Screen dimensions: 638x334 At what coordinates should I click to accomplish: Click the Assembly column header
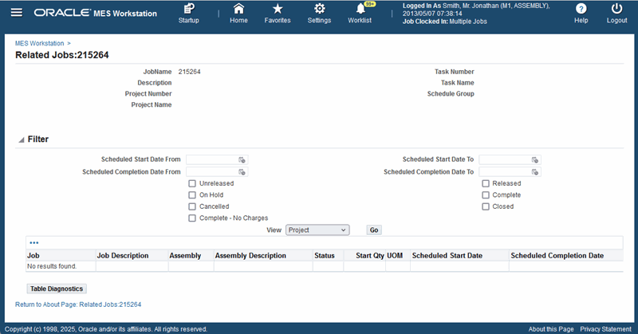[191, 256]
